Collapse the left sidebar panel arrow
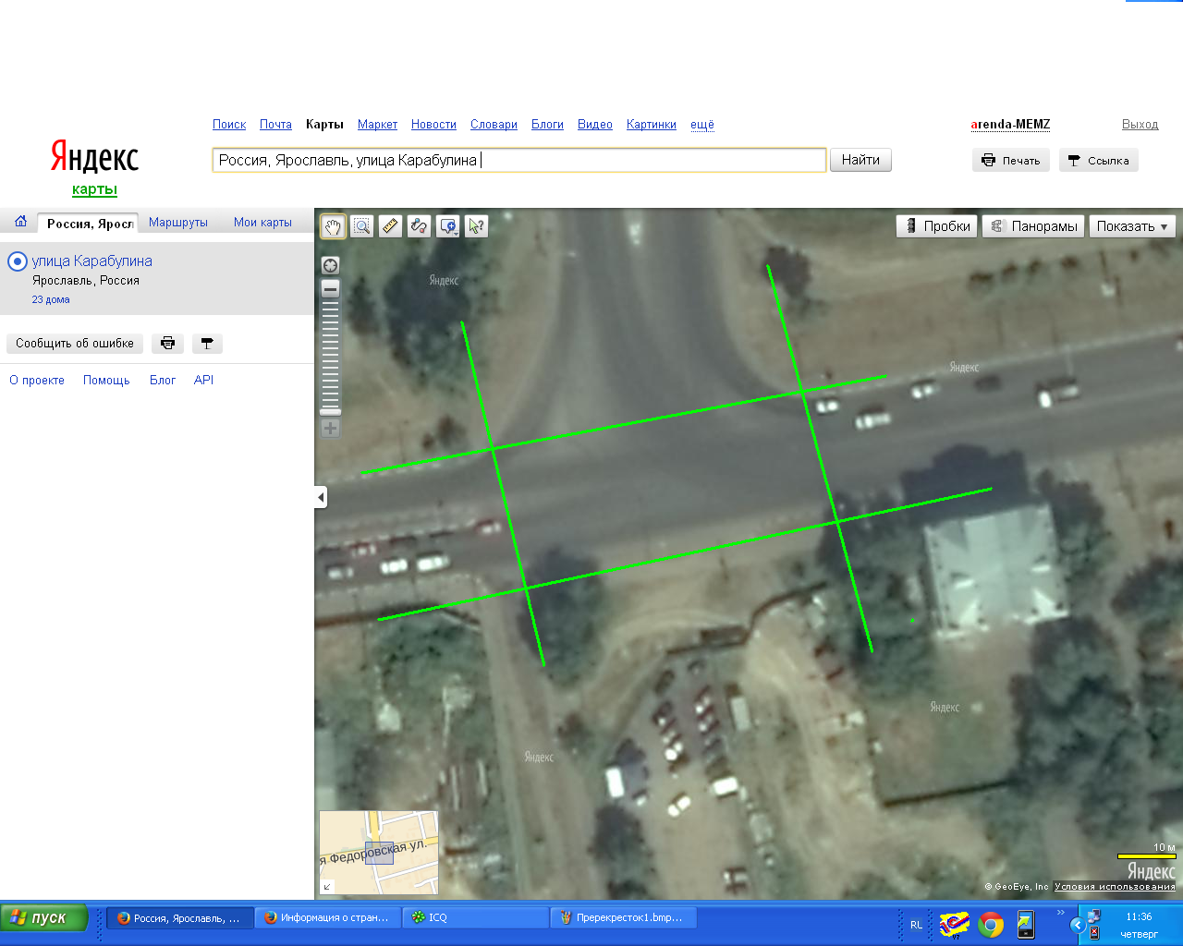Viewport: 1183px width, 946px height. pyautogui.click(x=321, y=498)
